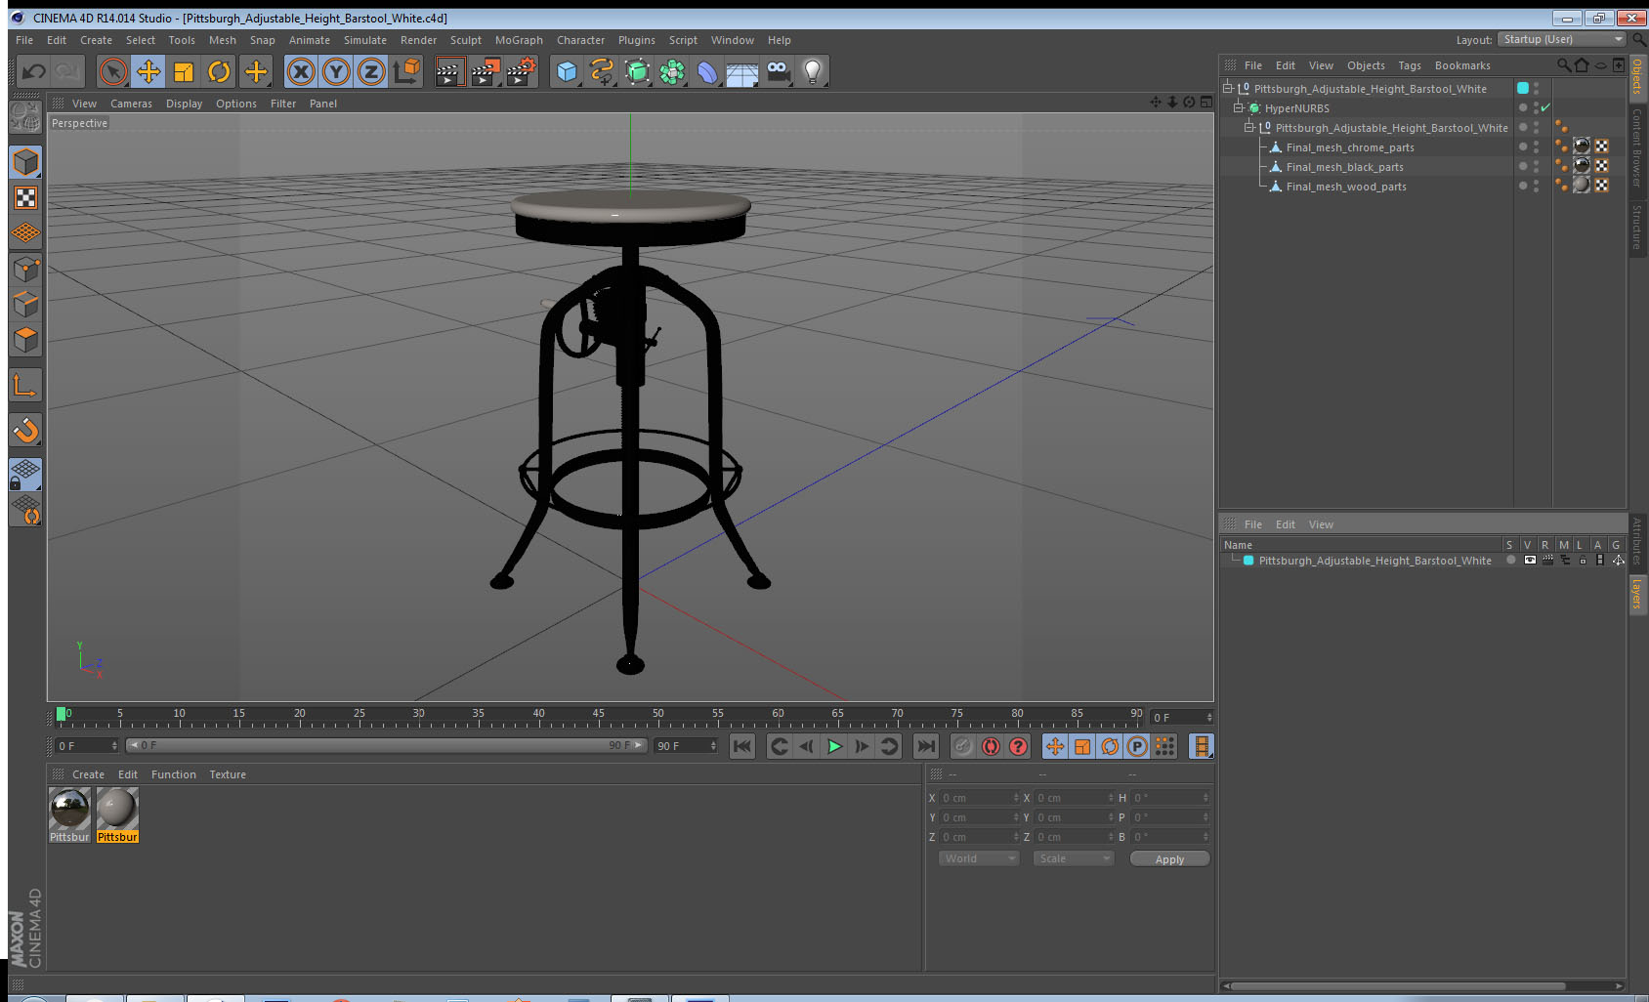This screenshot has width=1649, height=1002.
Task: Select the Live Selection tool
Action: [113, 71]
